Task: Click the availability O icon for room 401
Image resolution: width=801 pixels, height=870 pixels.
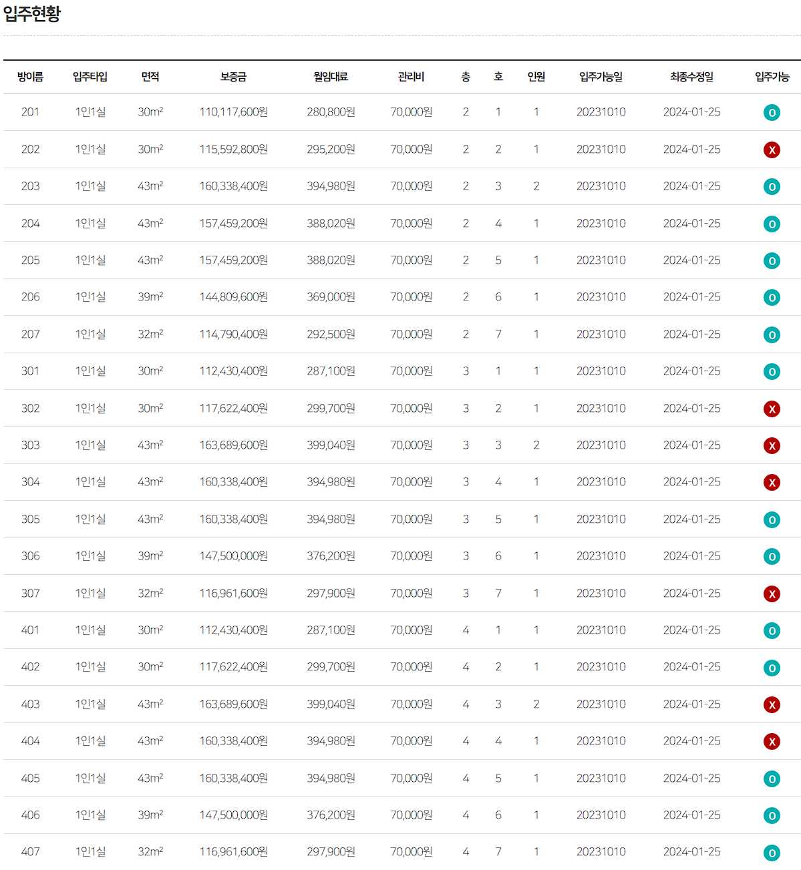Action: click(772, 630)
